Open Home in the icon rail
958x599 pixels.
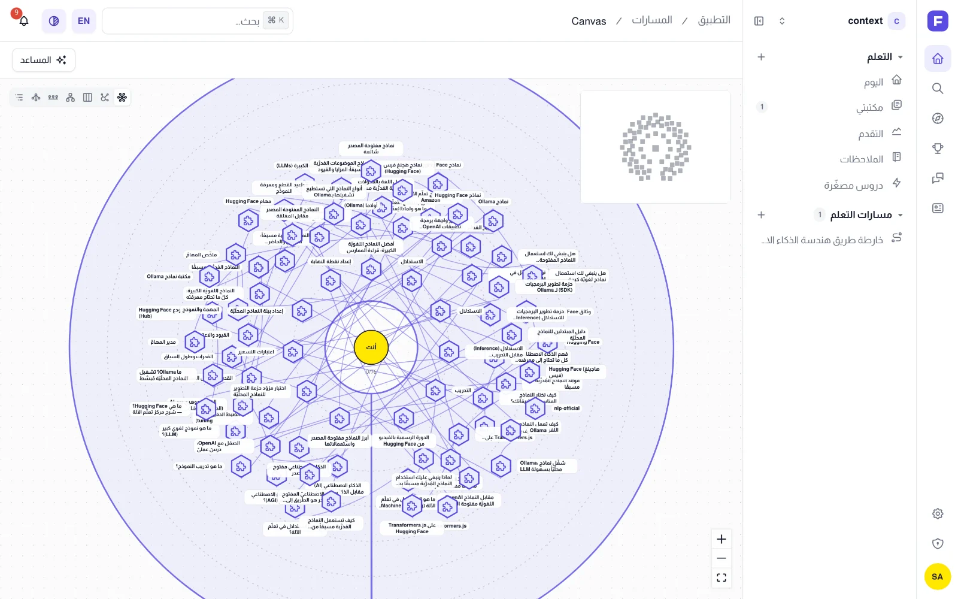point(938,59)
